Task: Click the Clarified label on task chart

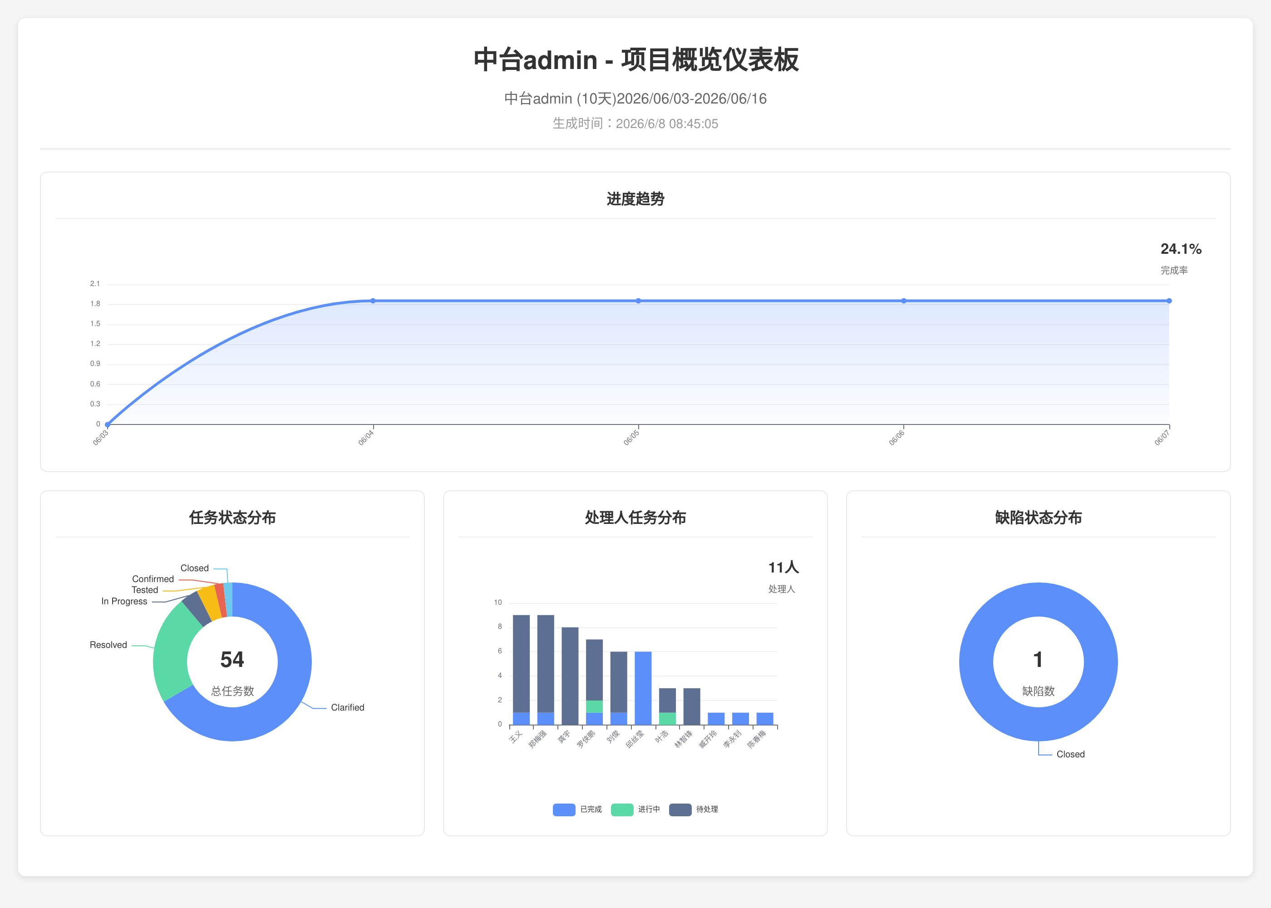Action: [347, 708]
